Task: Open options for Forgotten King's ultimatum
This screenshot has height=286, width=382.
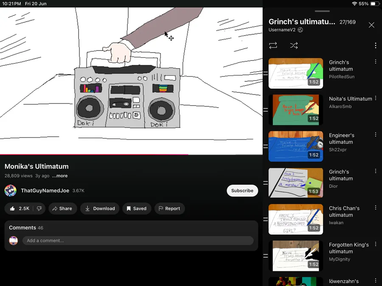Action: [x=376, y=244]
